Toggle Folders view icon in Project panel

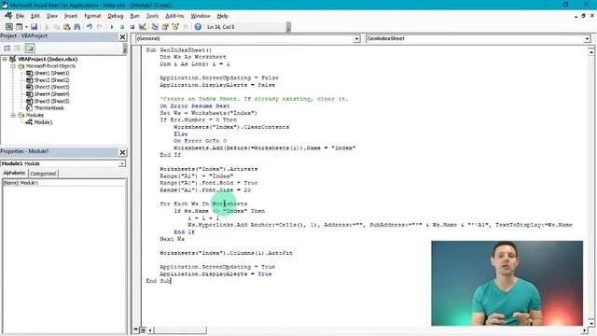coord(30,48)
